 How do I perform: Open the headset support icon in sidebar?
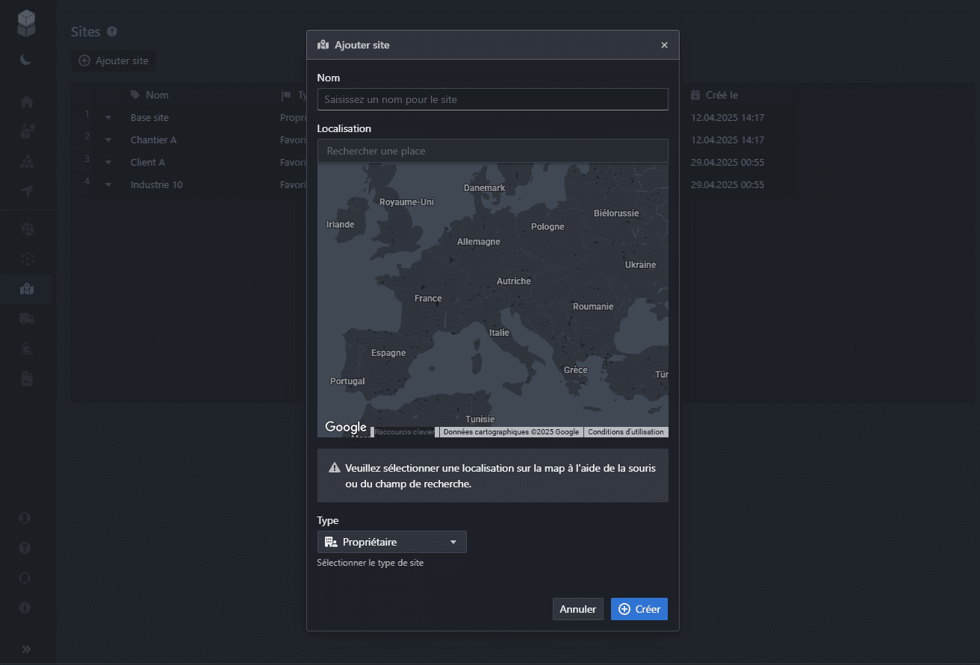point(25,578)
